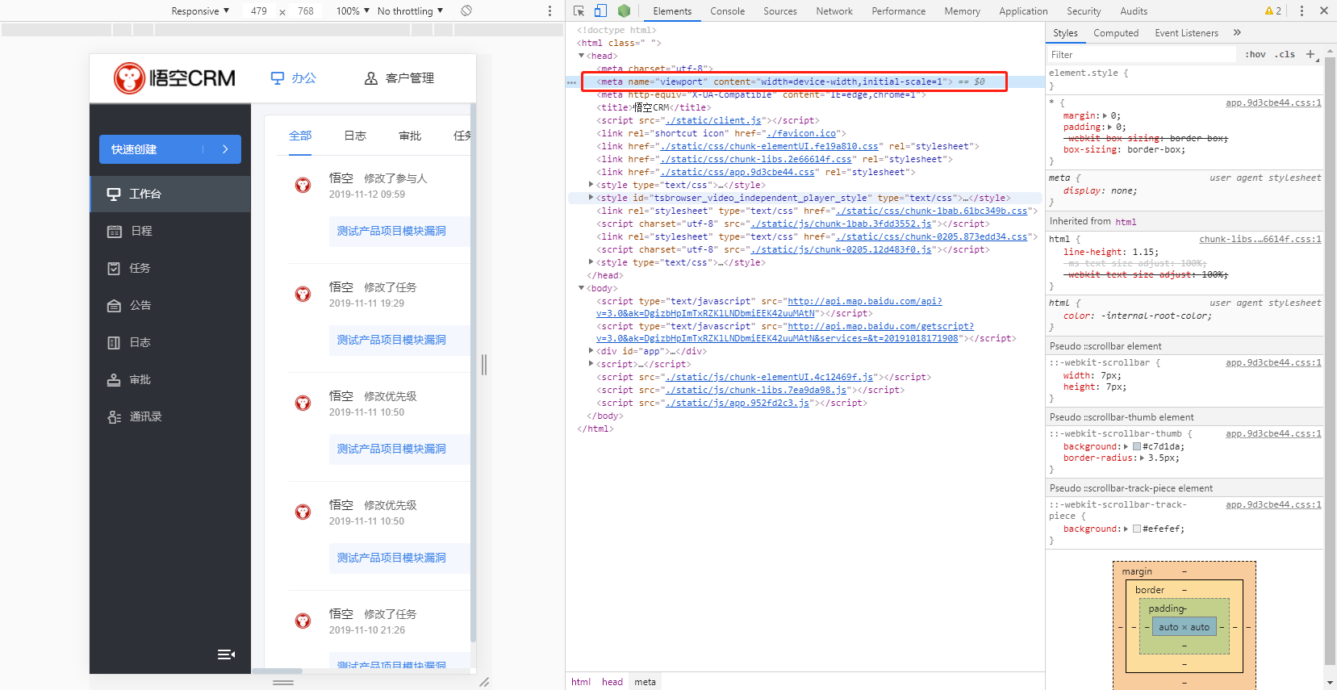Open the ./favicon.ico link

(803, 134)
